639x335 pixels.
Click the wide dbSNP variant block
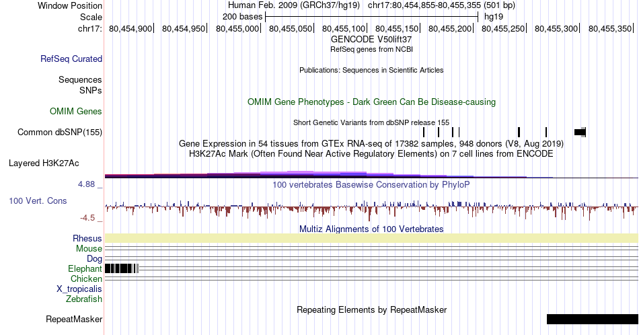coord(580,132)
